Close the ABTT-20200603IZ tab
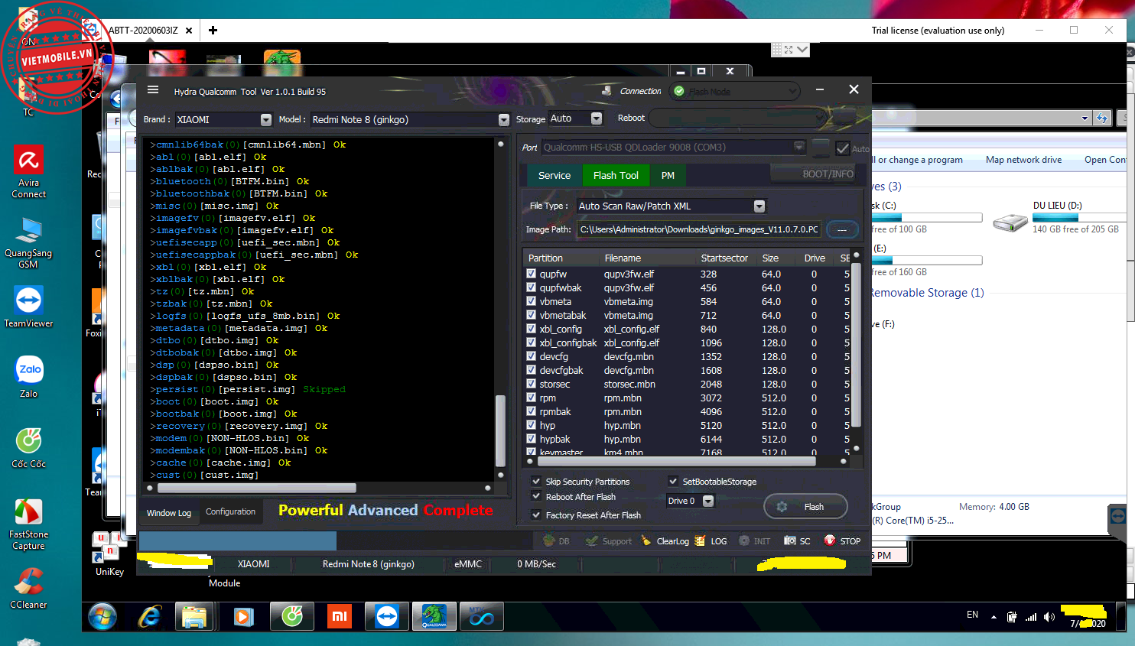 tap(189, 31)
